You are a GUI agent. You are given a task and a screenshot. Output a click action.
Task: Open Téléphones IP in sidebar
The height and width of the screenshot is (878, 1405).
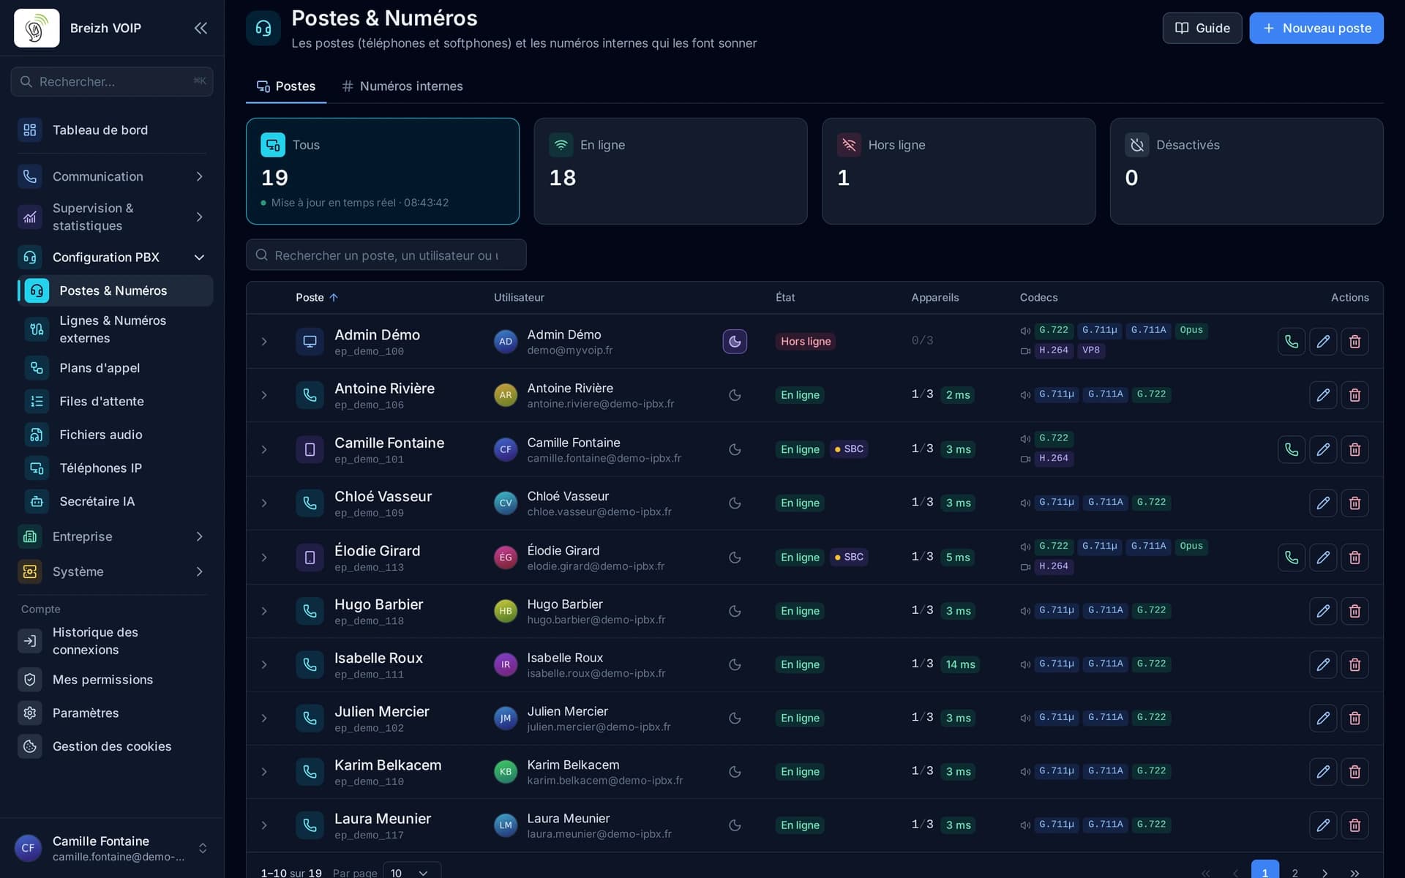pyautogui.click(x=115, y=468)
